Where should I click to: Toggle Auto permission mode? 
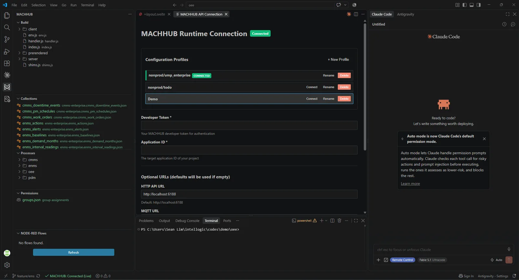497,260
